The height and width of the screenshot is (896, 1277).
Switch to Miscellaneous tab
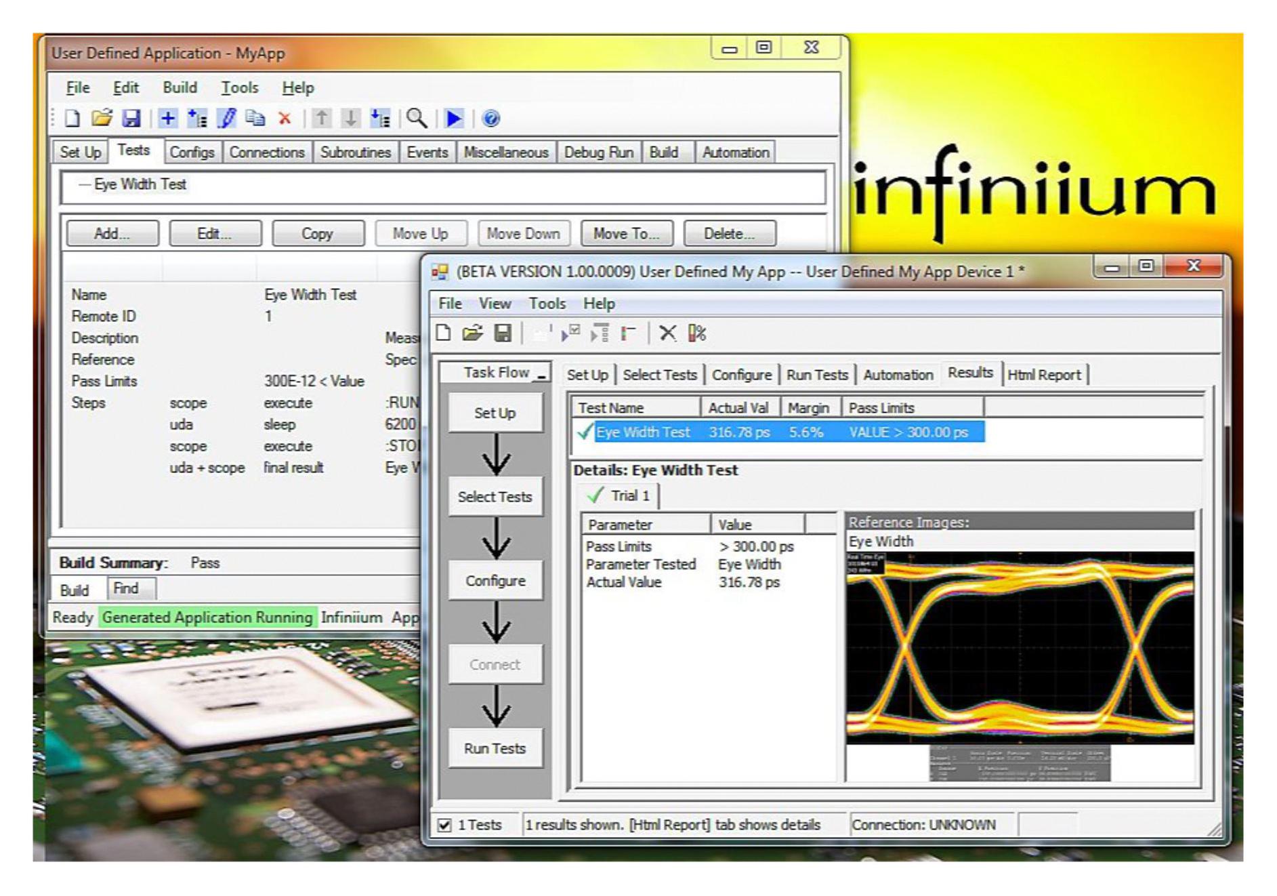tap(506, 152)
